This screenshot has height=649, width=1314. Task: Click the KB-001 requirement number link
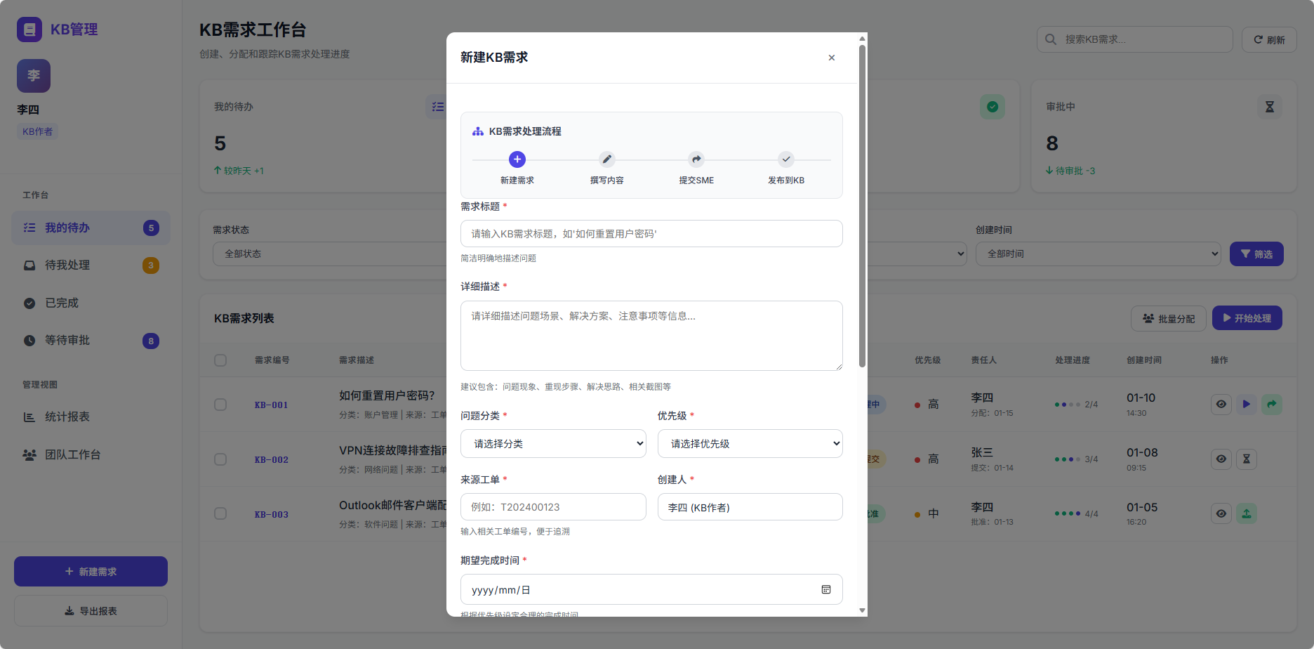click(271, 405)
